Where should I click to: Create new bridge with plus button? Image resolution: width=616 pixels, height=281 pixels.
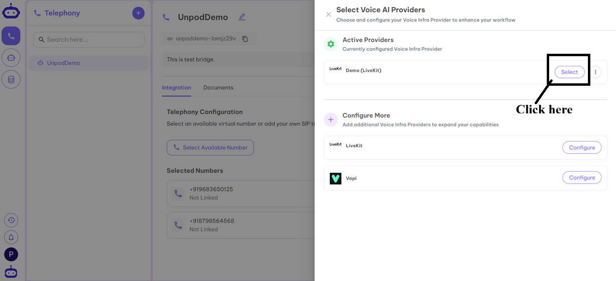[x=138, y=13]
